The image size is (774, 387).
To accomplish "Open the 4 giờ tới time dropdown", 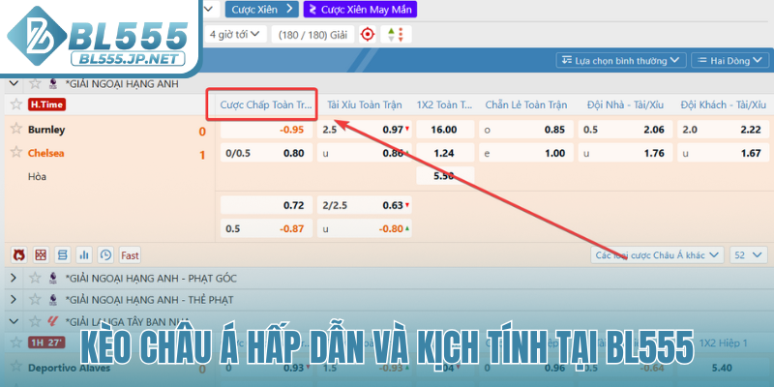I will pos(235,34).
